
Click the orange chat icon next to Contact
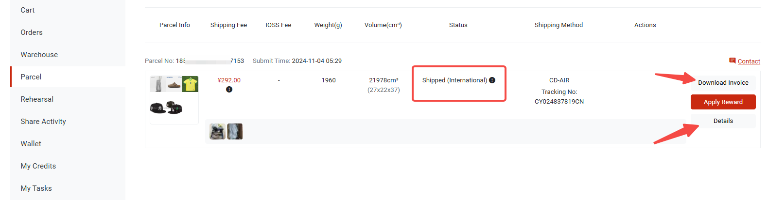[x=732, y=61]
